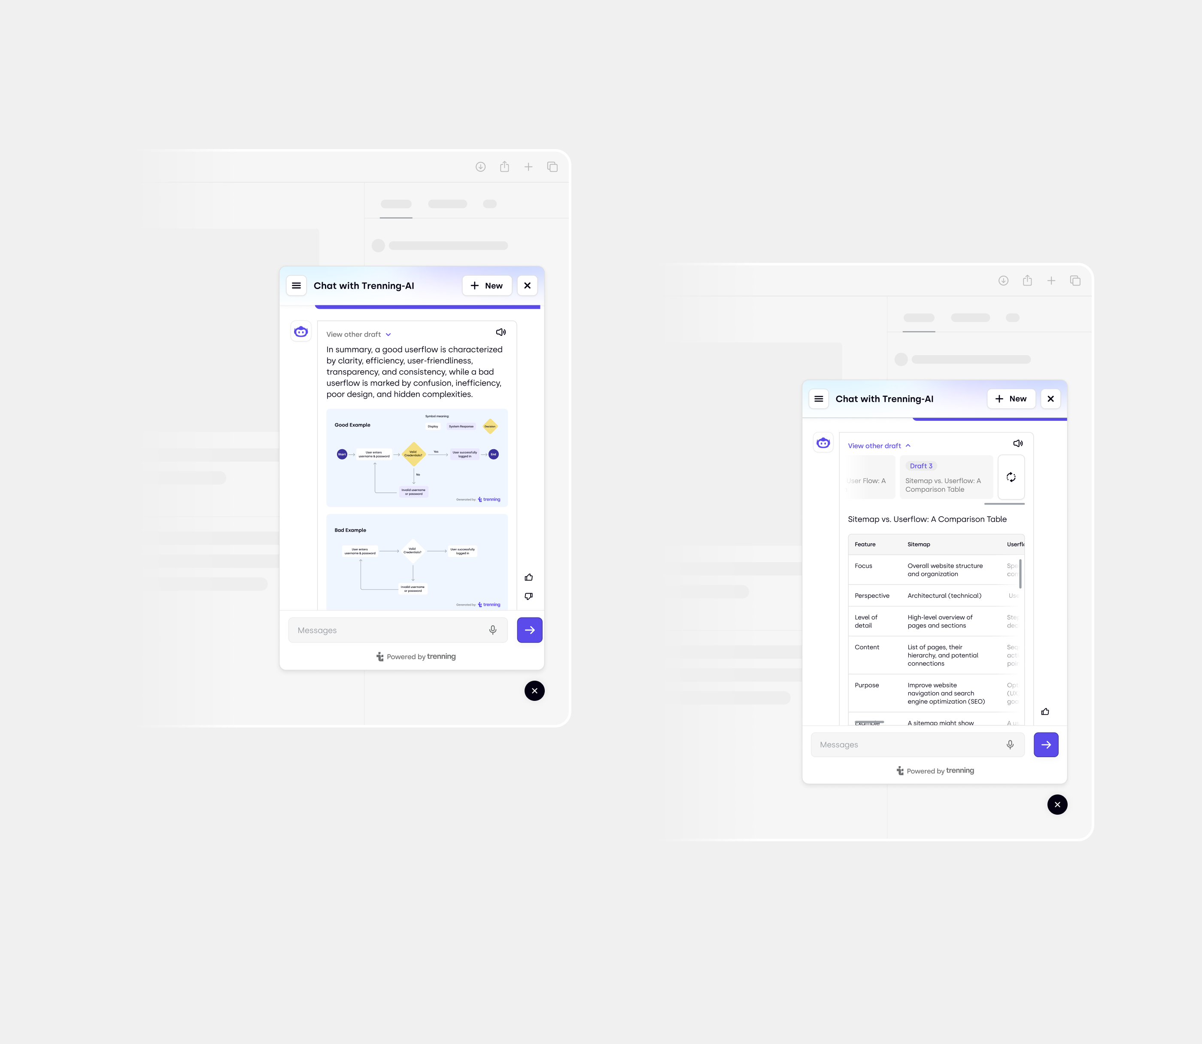Viewport: 1202px width, 1044px height.
Task: Click the microphone icon in right message input
Action: (1011, 743)
